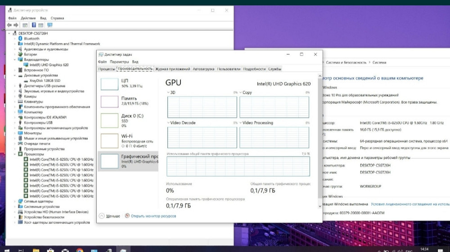Open the Автозагрузка tab
Screen dimensions: 450x252
click(203, 69)
